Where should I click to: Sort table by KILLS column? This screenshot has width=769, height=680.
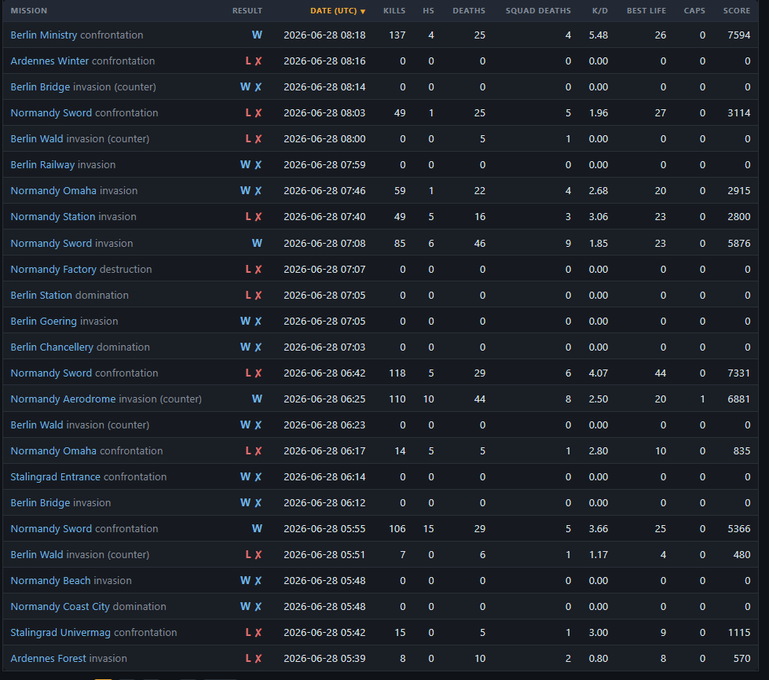[394, 11]
